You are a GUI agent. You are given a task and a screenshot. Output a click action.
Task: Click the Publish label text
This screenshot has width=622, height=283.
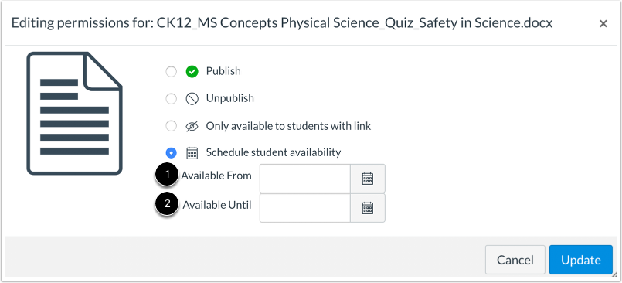pos(223,71)
